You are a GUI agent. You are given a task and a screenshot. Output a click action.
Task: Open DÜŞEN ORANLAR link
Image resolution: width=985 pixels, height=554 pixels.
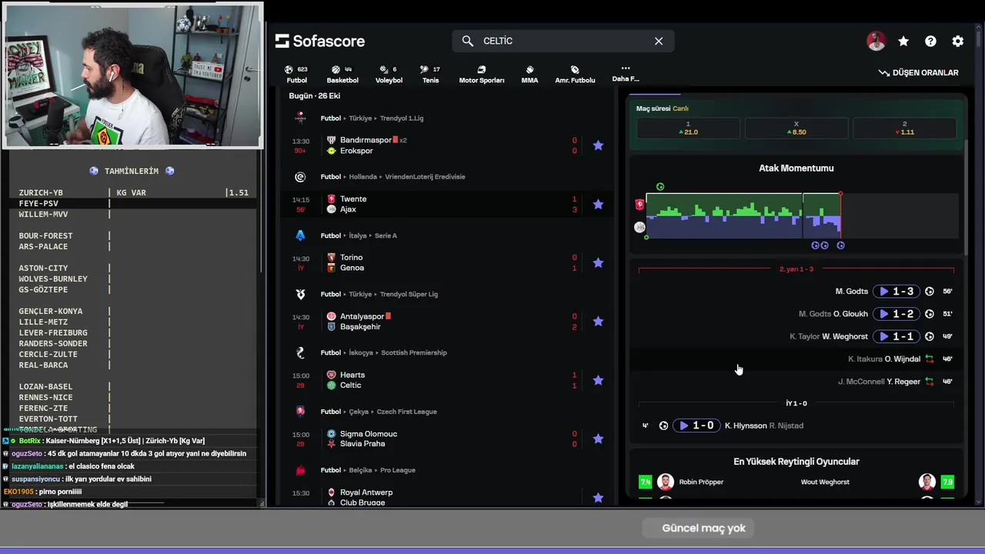click(x=919, y=72)
